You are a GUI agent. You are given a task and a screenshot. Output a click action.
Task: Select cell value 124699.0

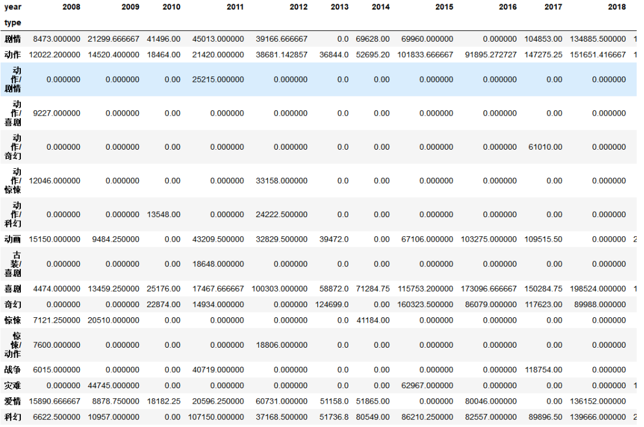[x=332, y=305]
